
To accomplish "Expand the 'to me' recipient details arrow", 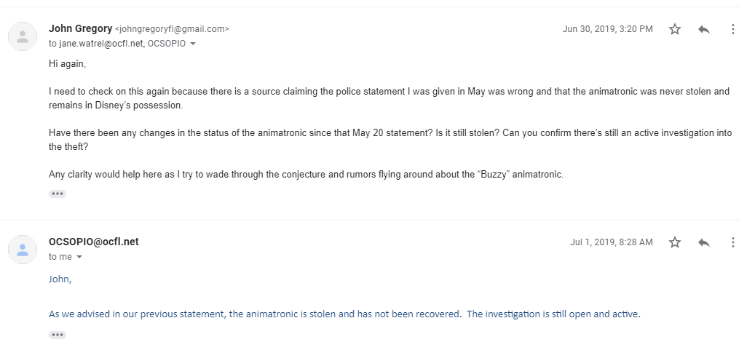I will point(79,257).
